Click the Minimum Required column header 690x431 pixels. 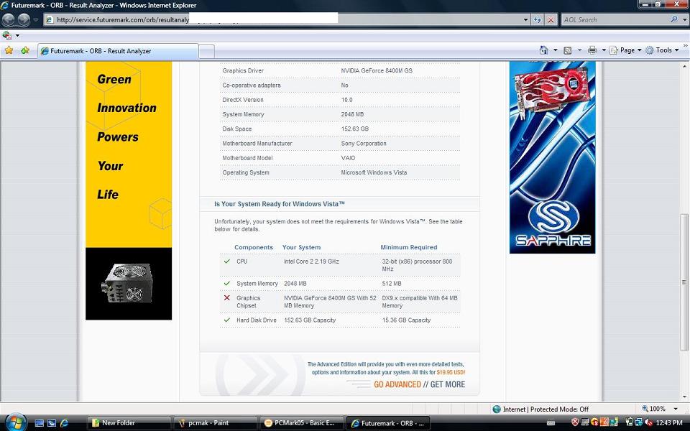409,248
